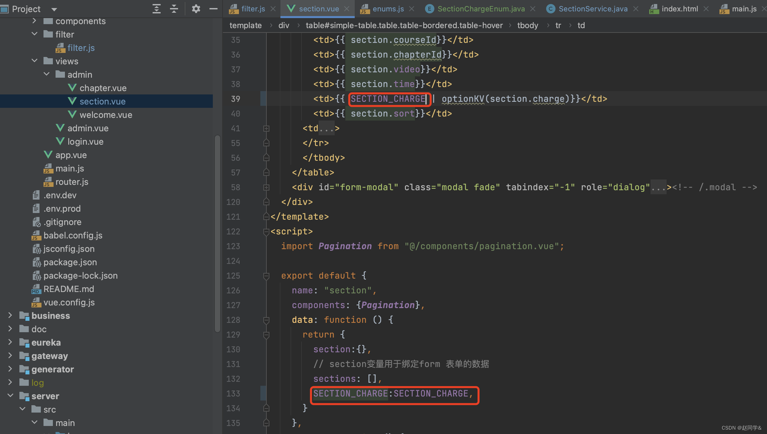Switch to SectionService.java tab
Screen dimensions: 767x434
pyautogui.click(x=593, y=9)
